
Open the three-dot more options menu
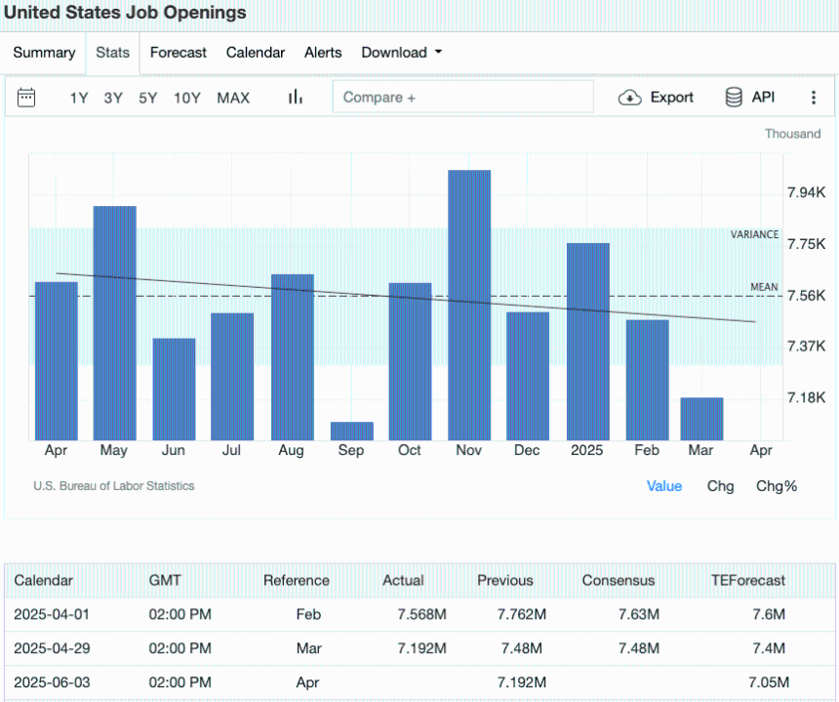[x=814, y=97]
